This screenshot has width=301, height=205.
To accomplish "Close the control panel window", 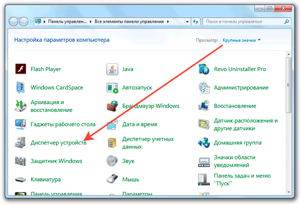I will point(283,8).
